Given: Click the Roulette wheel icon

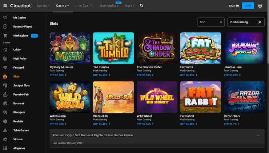Looking at the screenshot, I should pos(5,121).
